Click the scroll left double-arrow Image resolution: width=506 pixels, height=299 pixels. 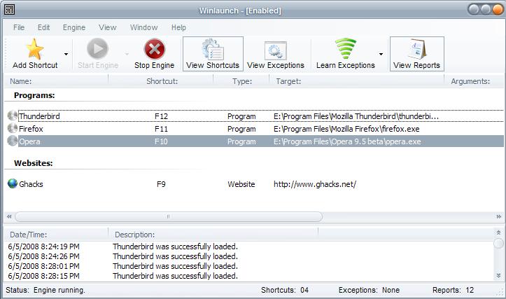pyautogui.click(x=9, y=216)
